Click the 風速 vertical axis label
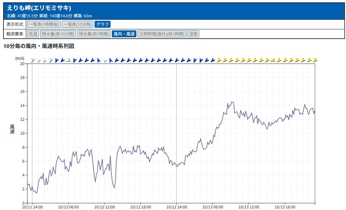 12,129
